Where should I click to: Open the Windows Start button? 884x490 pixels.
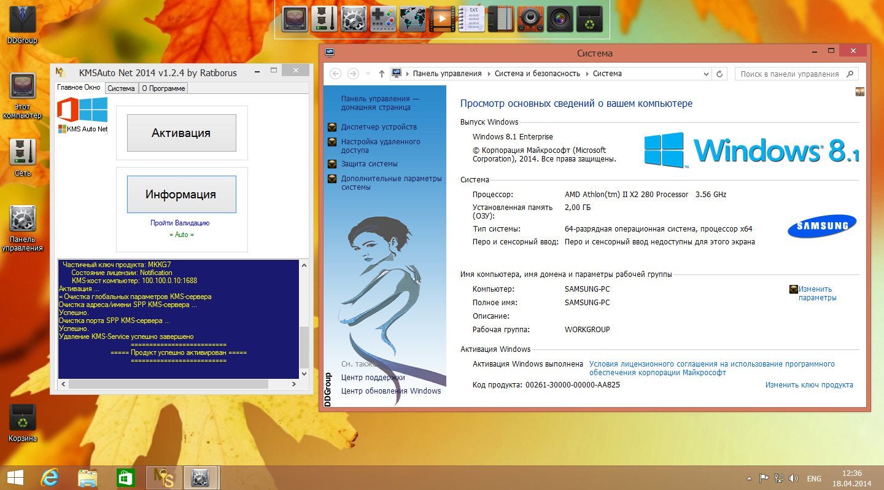[15, 478]
